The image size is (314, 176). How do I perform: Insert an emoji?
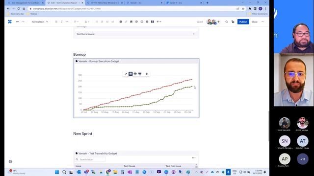(x=142, y=22)
